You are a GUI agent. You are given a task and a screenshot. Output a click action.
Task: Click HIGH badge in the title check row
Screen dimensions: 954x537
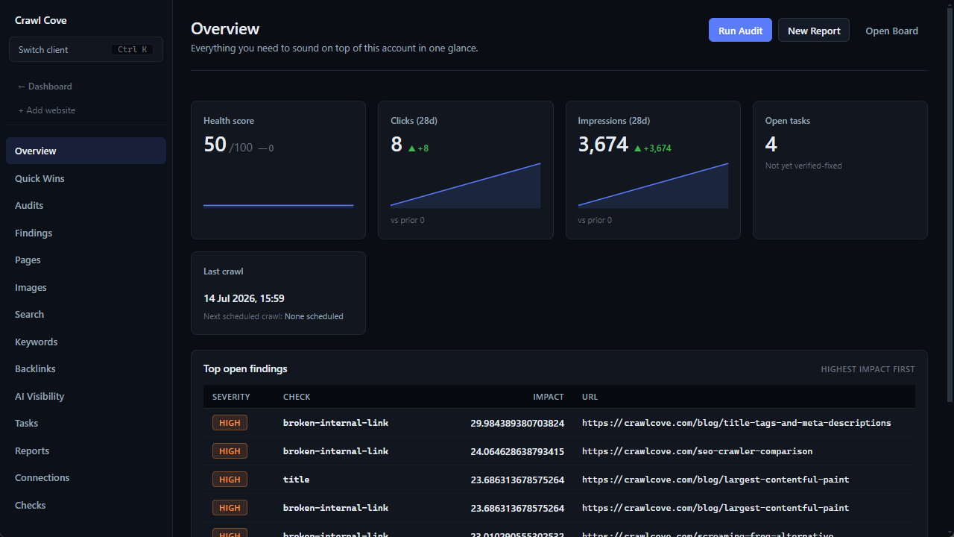coord(230,480)
